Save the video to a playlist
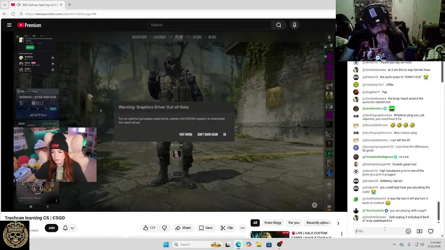The width and height of the screenshot is (445, 250). point(206,228)
